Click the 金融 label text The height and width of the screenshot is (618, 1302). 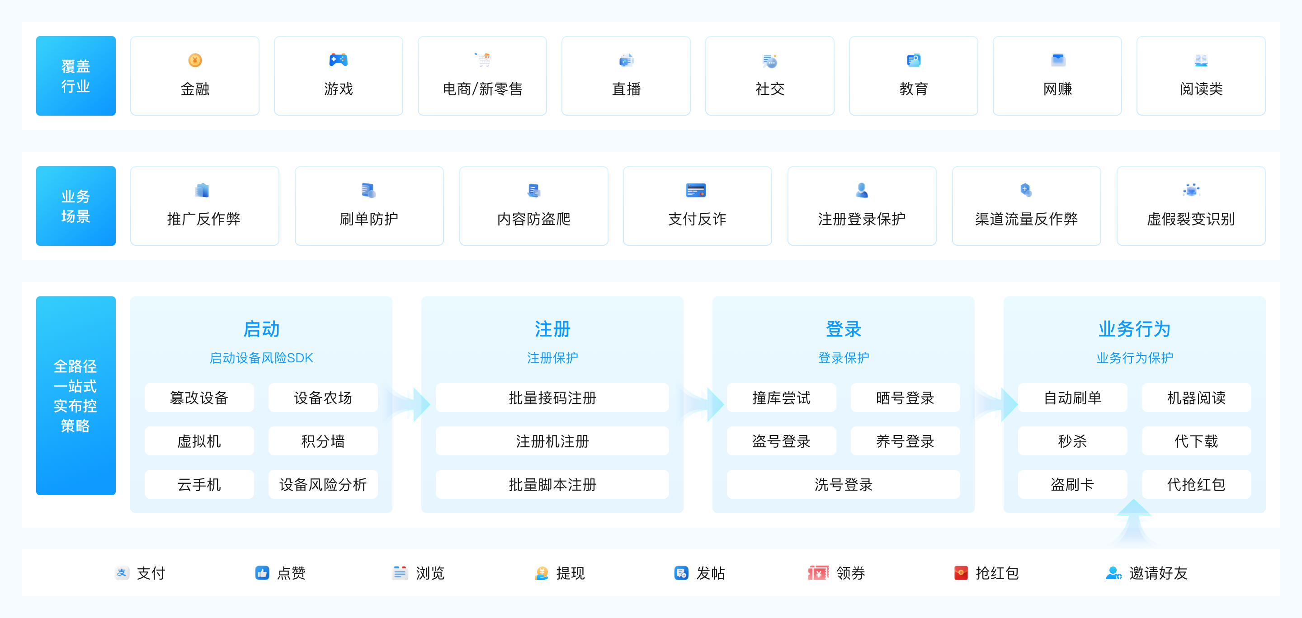[195, 89]
